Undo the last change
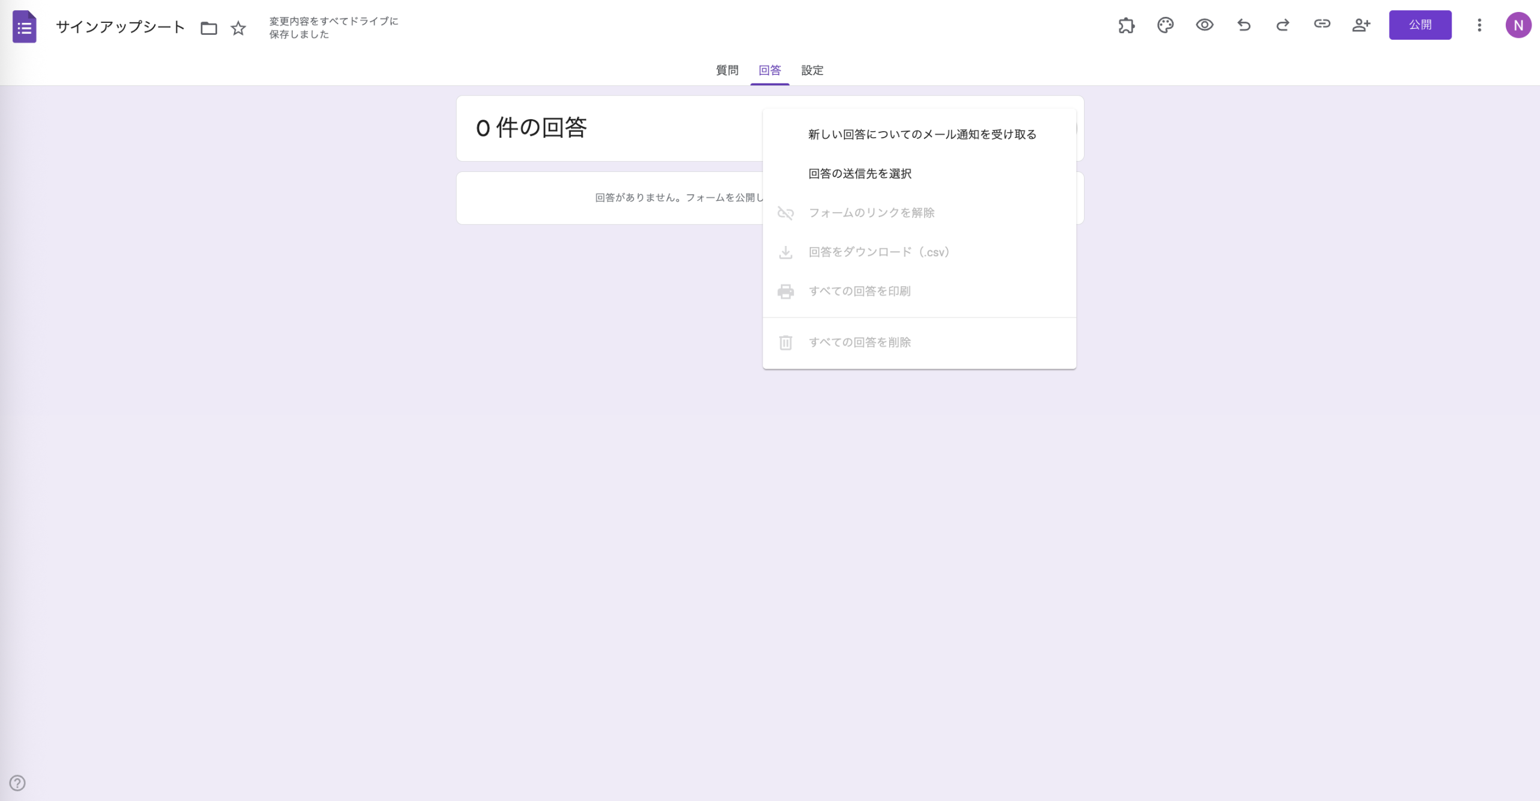Viewport: 1540px width, 801px height. coord(1244,25)
